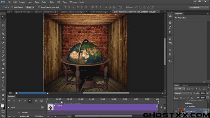Viewport: 210px width, 118px height.
Task: Select the Blur tool
Action: pos(3,68)
